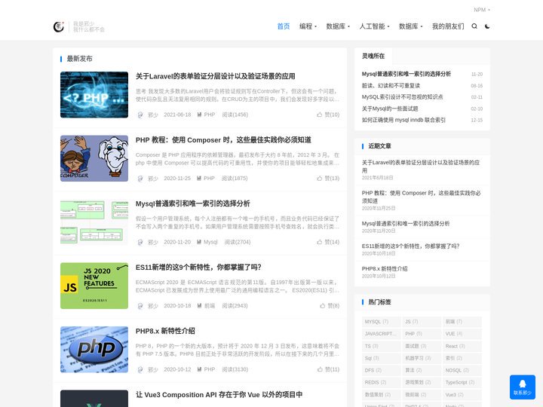The height and width of the screenshot is (407, 543).
Task: Expand 数据库 dropdown just before 我的朋友们
Action: (x=411, y=26)
